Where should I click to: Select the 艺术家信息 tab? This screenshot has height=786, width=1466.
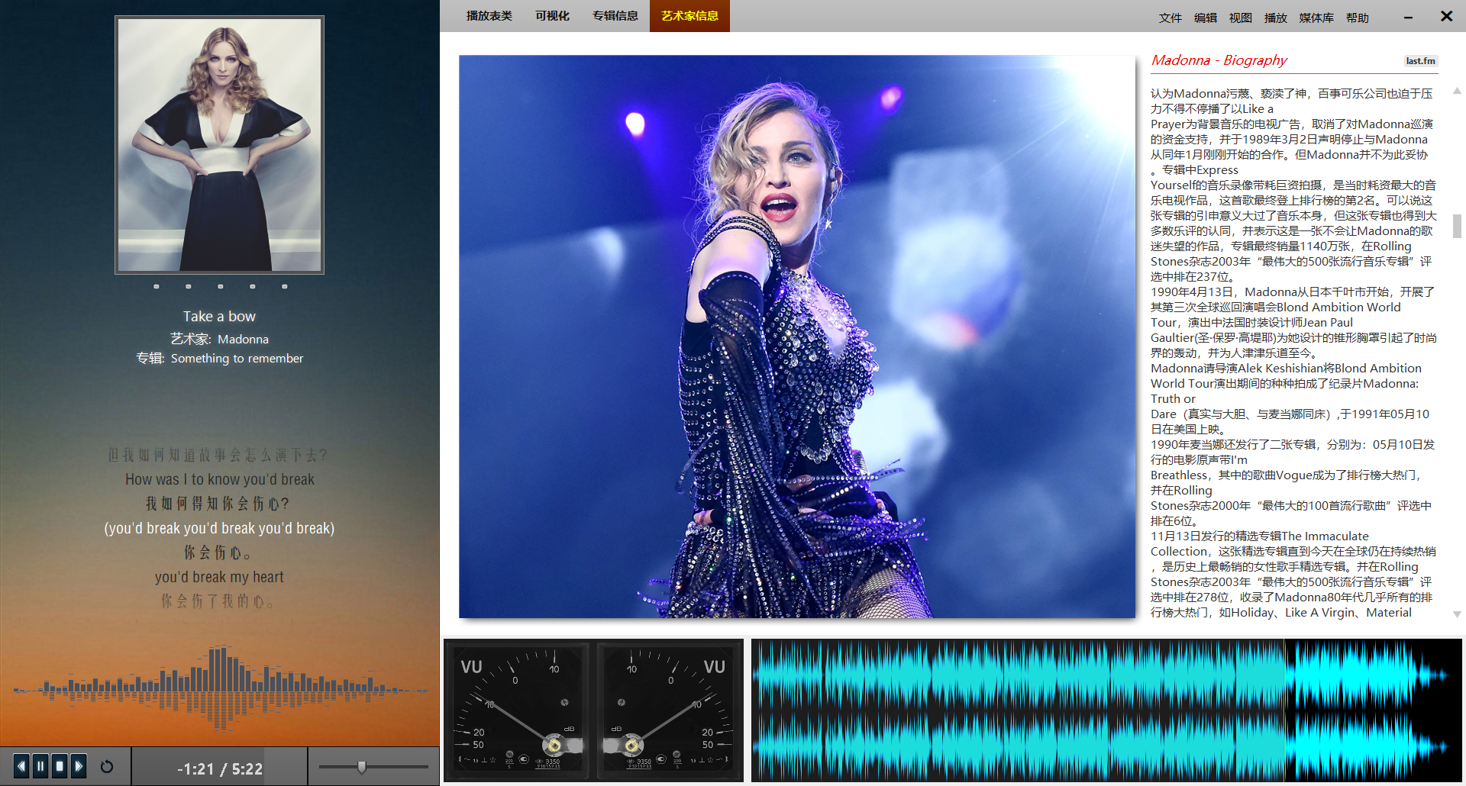(689, 16)
